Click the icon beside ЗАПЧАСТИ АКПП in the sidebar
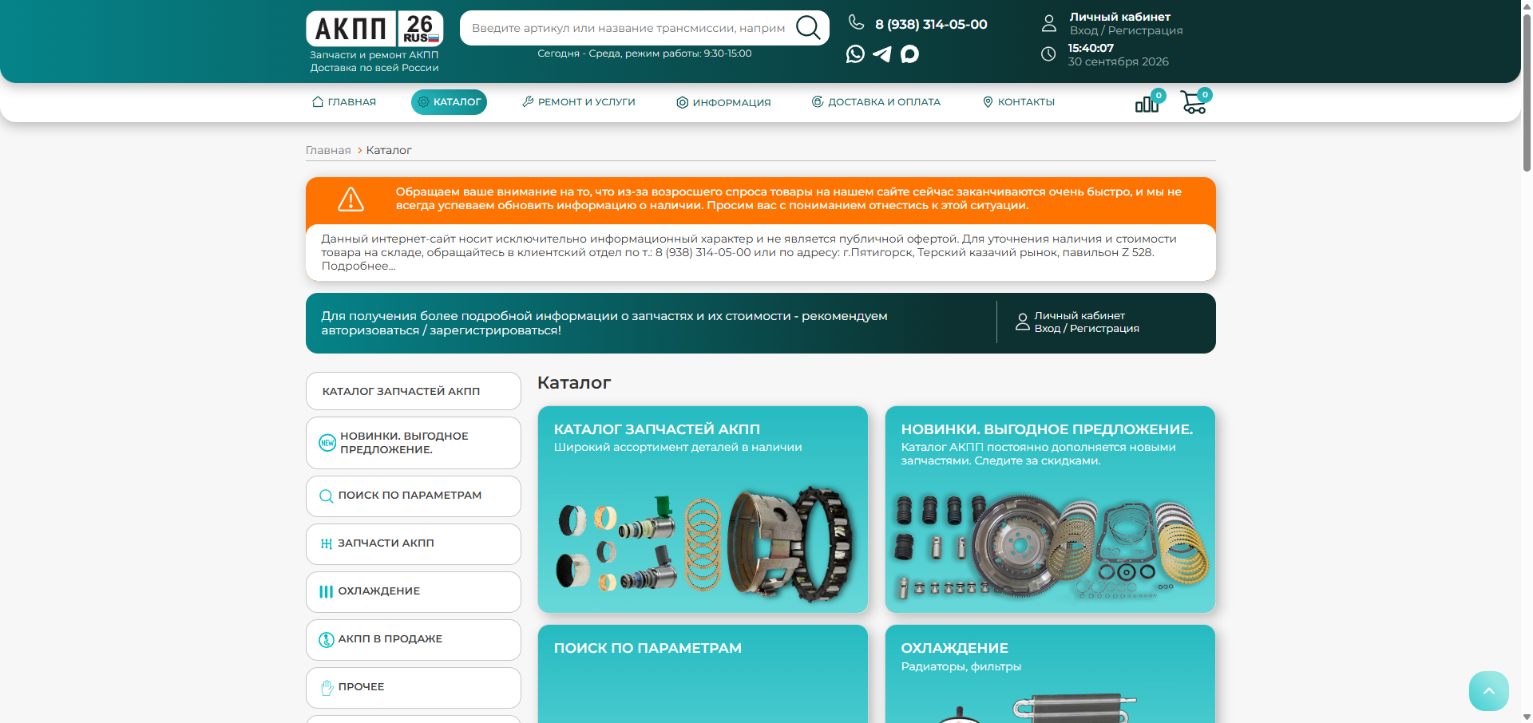Screen dimensions: 1533x723 tap(326, 543)
